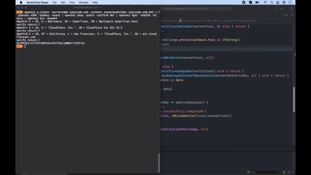Screen dimensions: 311x175
Task: Click the orange prompt arrow on the empty line
Action: pos(19,47)
